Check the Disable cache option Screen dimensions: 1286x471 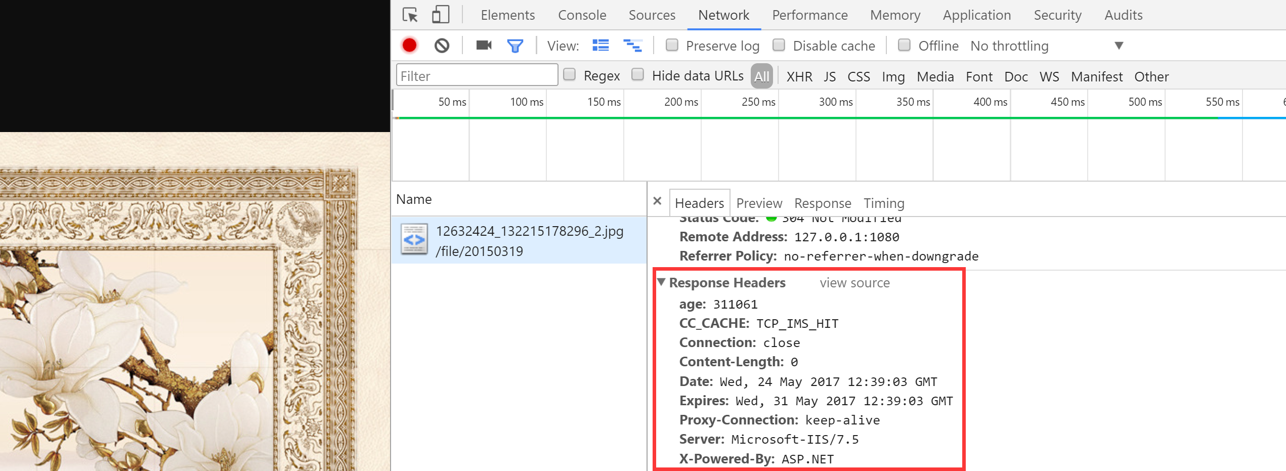coord(779,45)
